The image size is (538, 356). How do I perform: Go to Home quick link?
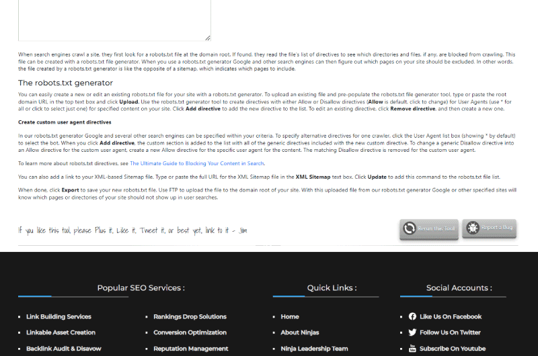click(x=290, y=316)
